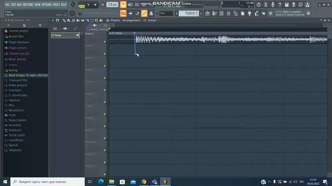Select the playlist Paint brush tool
332x186 pixels.
click(x=68, y=21)
